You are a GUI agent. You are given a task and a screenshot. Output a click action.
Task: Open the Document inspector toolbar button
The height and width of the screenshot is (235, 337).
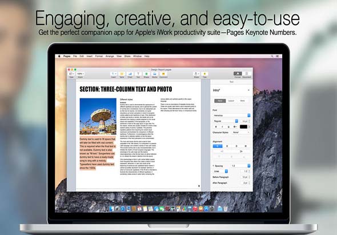click(x=247, y=74)
